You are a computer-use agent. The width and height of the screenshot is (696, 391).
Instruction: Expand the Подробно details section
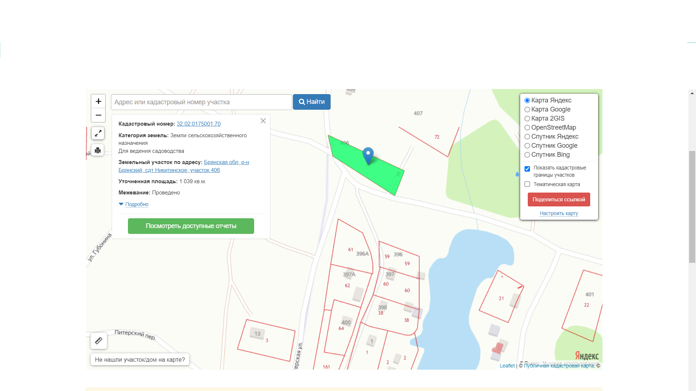click(x=137, y=204)
